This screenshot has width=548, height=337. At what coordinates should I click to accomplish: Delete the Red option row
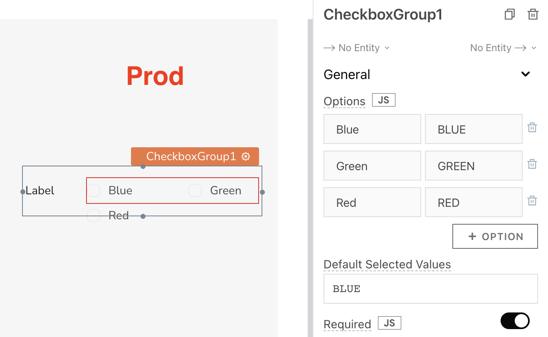532,201
